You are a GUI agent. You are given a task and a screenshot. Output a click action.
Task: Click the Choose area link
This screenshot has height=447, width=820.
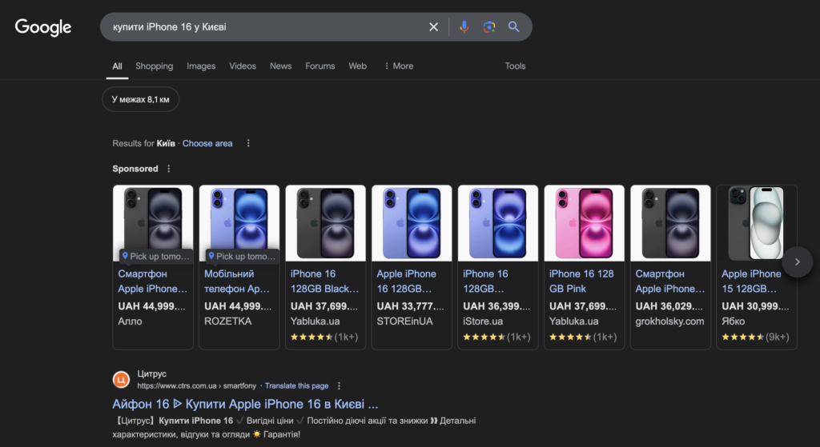click(207, 143)
